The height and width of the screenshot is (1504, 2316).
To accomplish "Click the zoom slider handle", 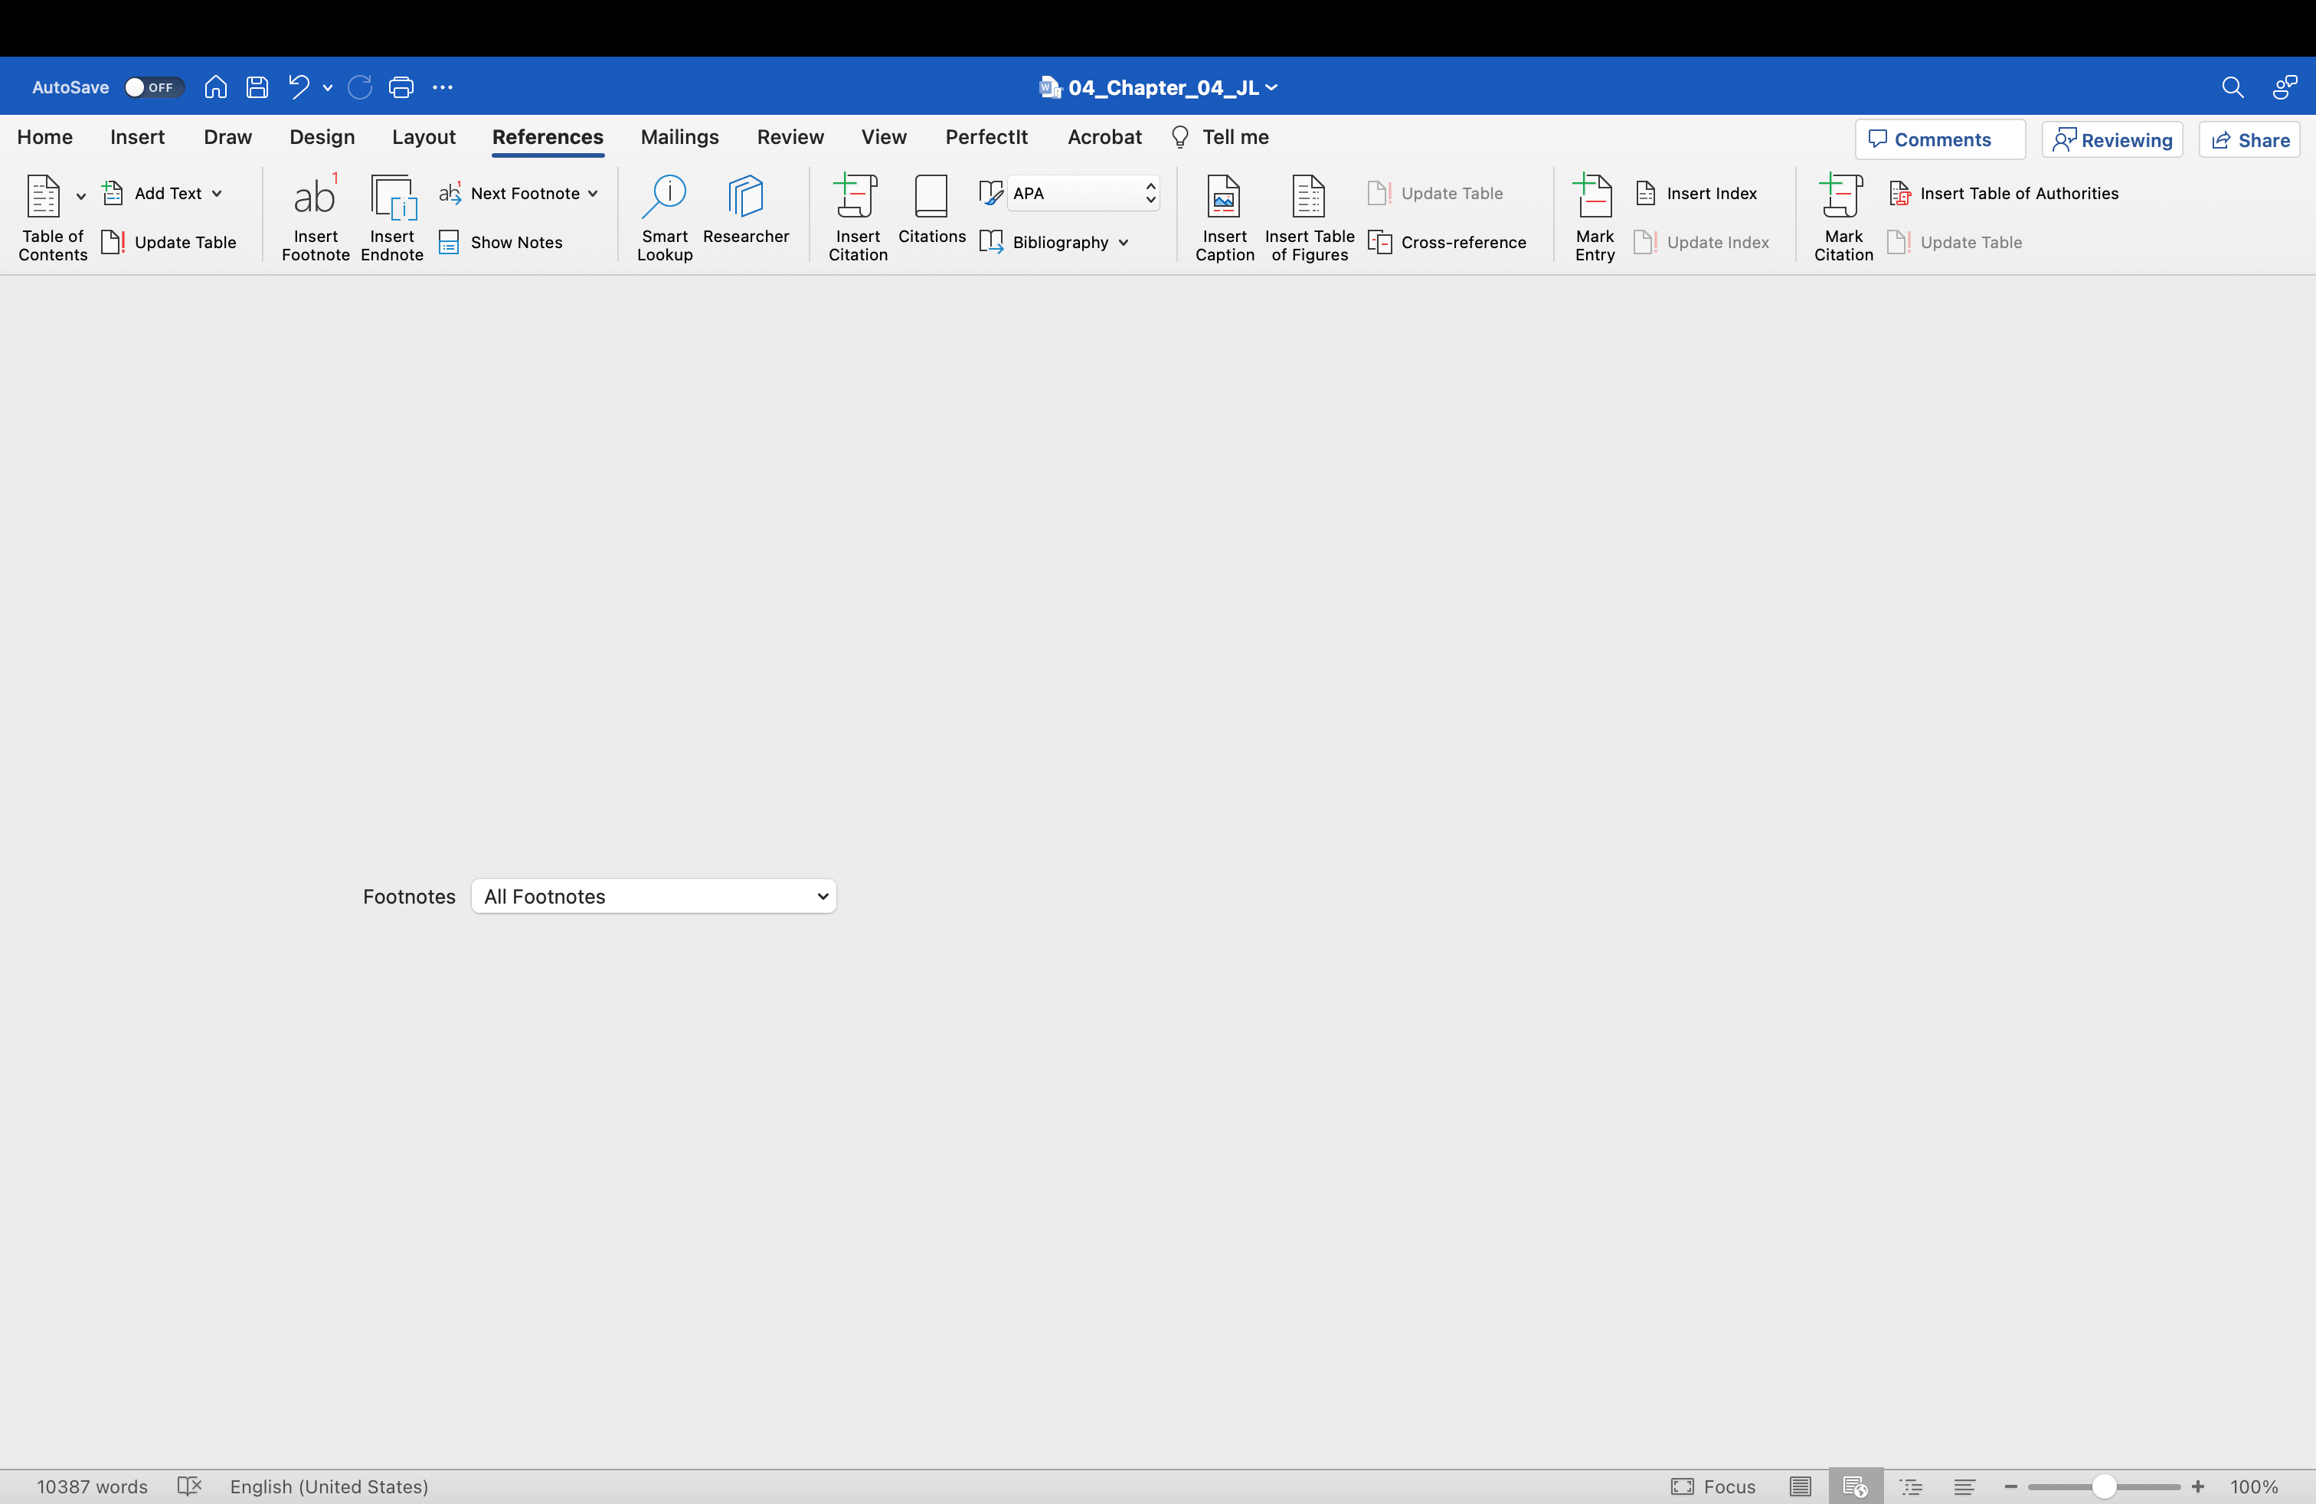I will [x=2104, y=1486].
